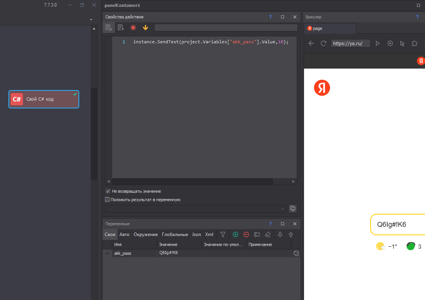The width and height of the screenshot is (425, 300).
Task: Click the puzzle-piece extensions icon
Action: (x=414, y=43)
